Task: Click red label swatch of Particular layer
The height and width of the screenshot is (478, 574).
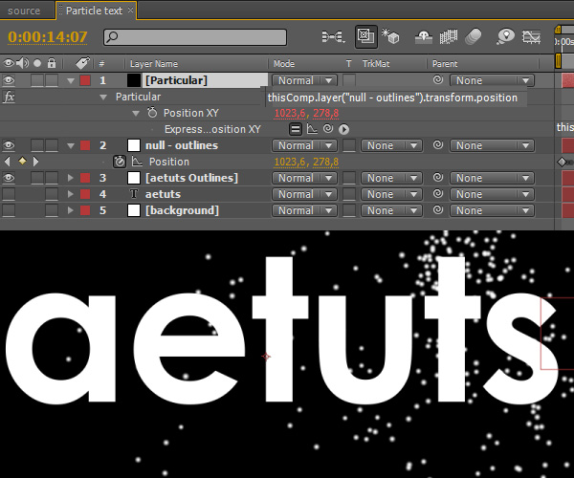Action: click(85, 80)
